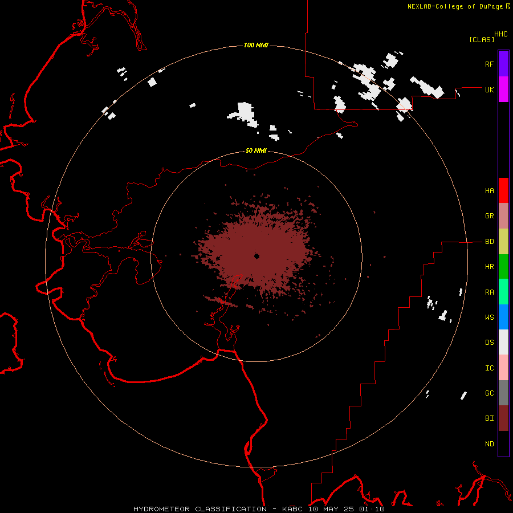This screenshot has height=513, width=513.
Task: Click the light green RA swatch
Action: [503, 292]
